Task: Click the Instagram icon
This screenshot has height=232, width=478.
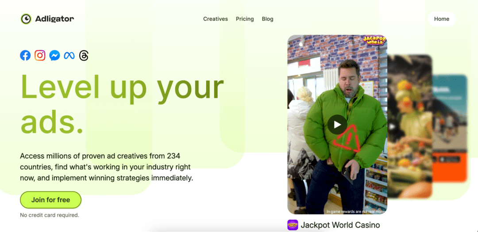Action: [x=40, y=55]
